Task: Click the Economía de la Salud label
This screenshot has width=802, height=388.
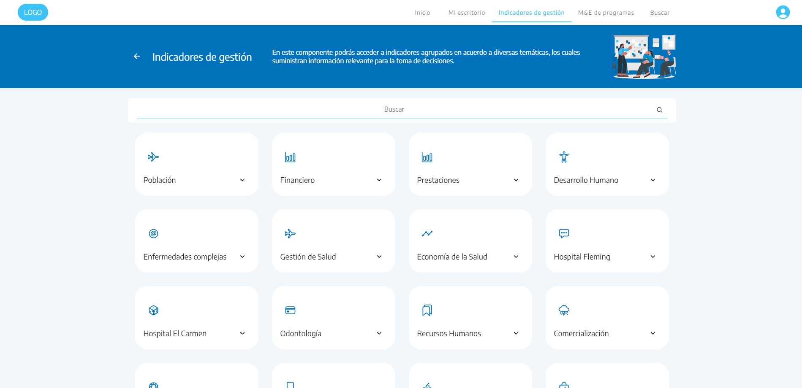Action: click(452, 257)
